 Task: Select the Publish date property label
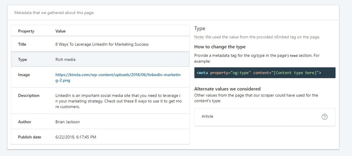[x=29, y=137]
